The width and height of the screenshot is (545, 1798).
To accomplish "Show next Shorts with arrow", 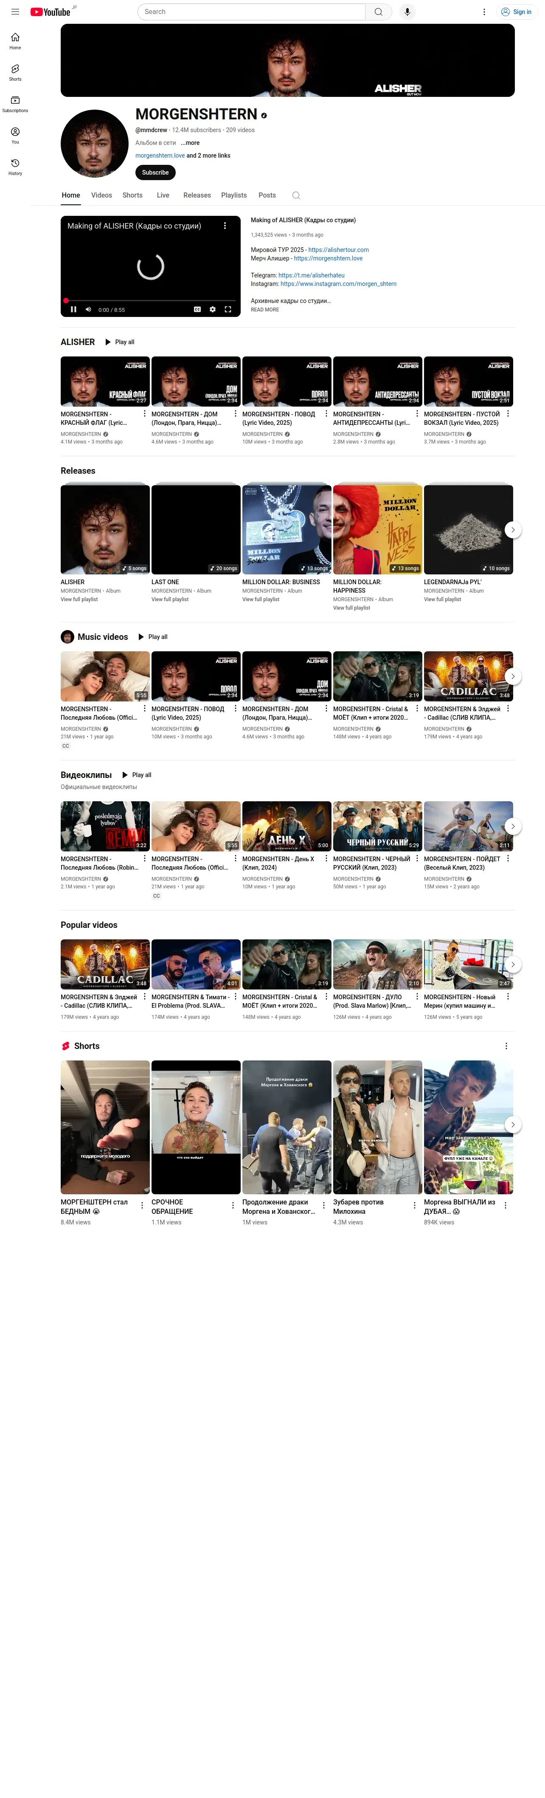I will pyautogui.click(x=513, y=1125).
